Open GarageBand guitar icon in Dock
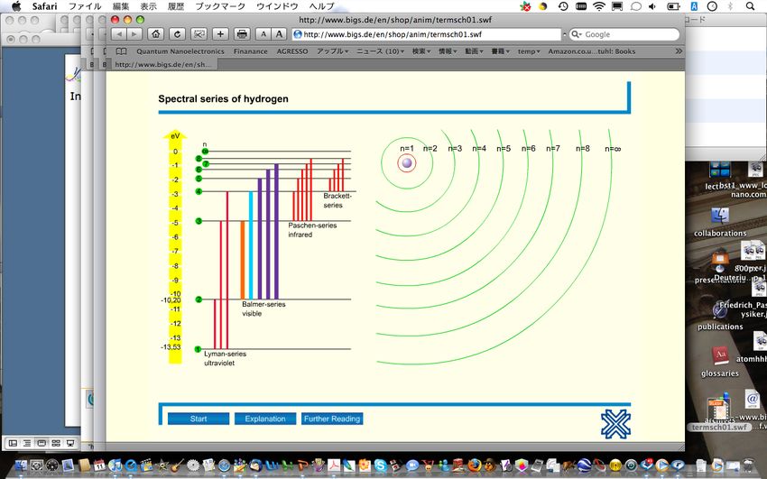Screen dimensions: 767x479 (177, 465)
